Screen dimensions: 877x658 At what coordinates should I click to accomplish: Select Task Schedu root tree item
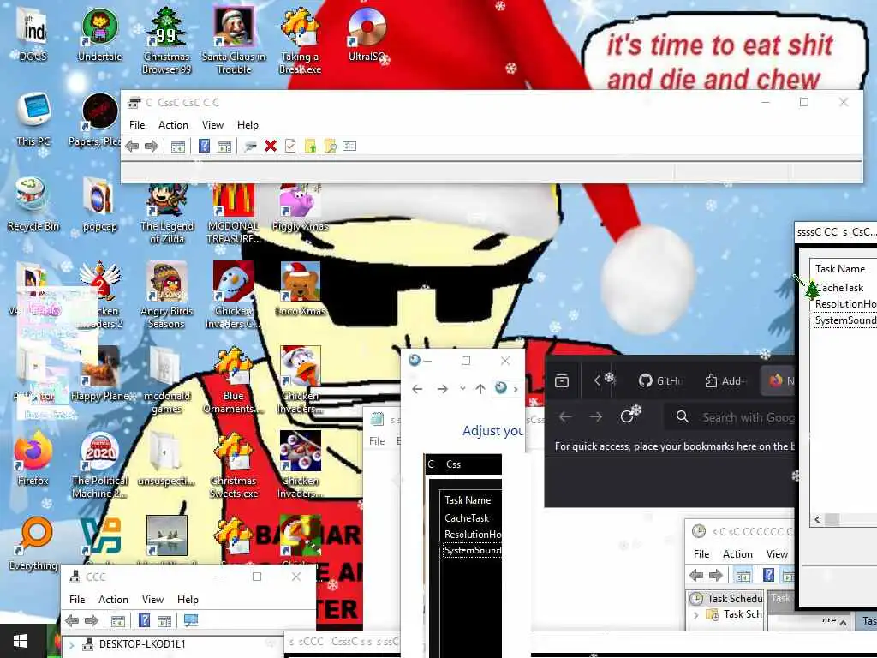point(726,598)
